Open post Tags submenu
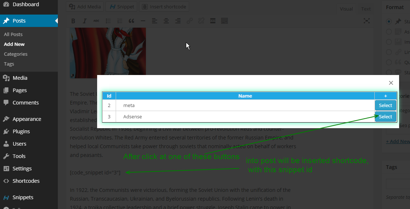The height and width of the screenshot is (209, 410). pyautogui.click(x=9, y=64)
